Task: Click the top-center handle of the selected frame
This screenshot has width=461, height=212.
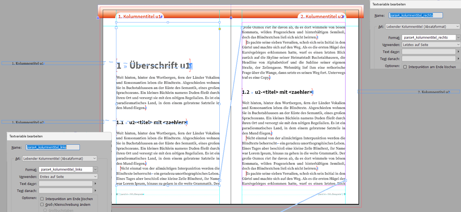Action: pos(168,22)
